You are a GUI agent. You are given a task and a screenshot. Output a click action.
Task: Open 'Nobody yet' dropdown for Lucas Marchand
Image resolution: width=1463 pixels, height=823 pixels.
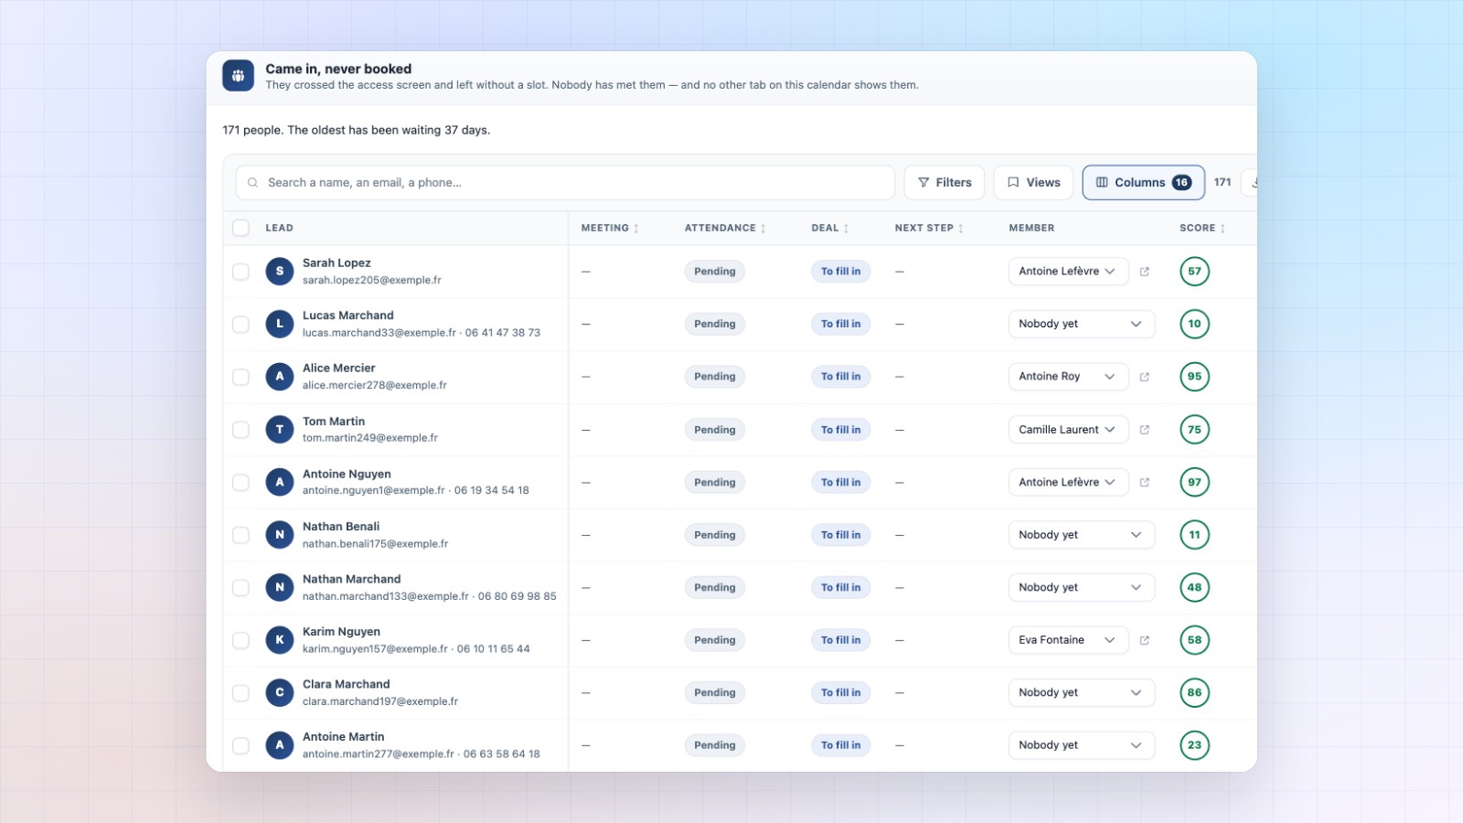[x=1081, y=324]
